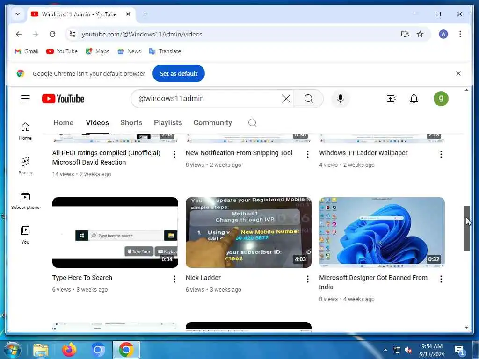Click the search magnifier button
Viewport: 479px width, 359px height.
point(309,99)
